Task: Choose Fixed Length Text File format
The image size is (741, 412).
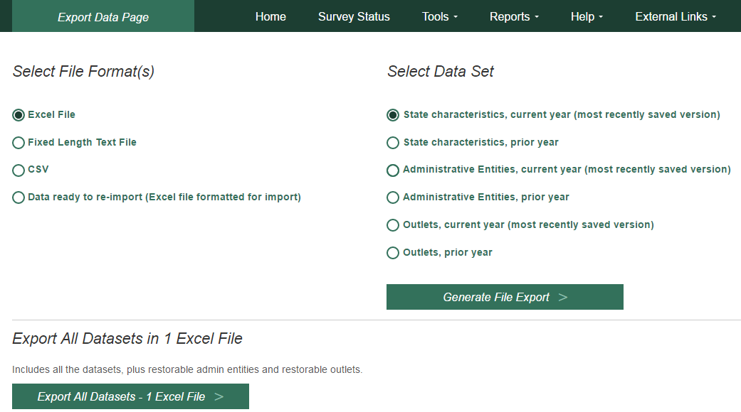Action: click(19, 143)
